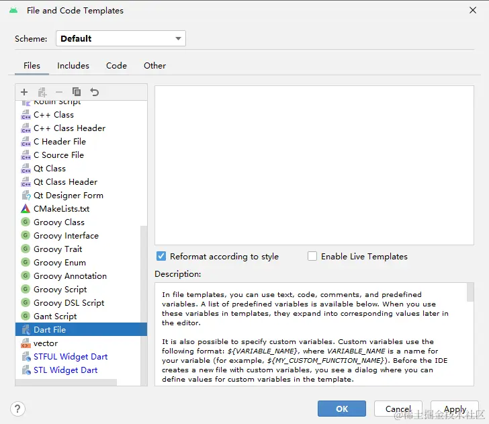Open the Code tab
489x424 pixels.
116,66
